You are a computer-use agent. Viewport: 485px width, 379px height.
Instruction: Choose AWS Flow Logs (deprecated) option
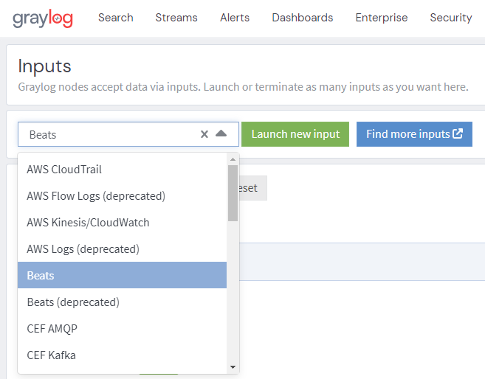tap(123, 196)
